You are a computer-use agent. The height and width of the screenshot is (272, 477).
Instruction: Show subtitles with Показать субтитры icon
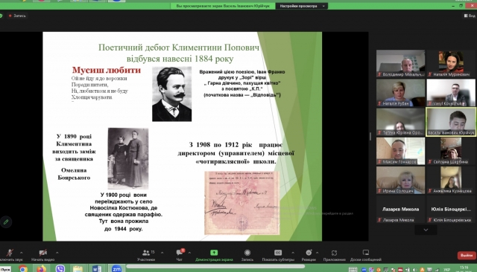(x=278, y=253)
